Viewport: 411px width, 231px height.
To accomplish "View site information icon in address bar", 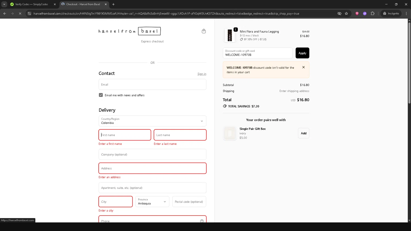I will (x=29, y=13).
